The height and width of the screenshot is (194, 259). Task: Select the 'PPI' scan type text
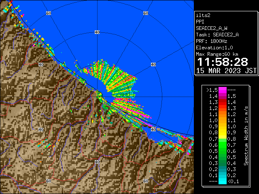[x=200, y=22]
